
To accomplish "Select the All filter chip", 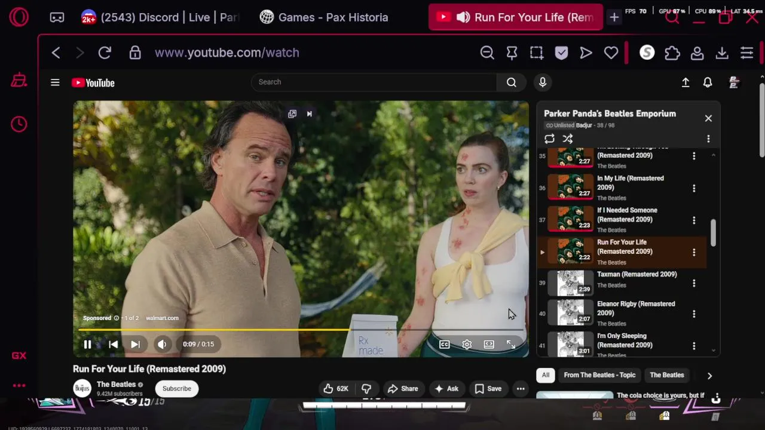I will (x=545, y=375).
